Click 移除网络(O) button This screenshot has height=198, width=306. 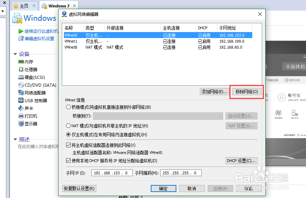[x=247, y=92]
